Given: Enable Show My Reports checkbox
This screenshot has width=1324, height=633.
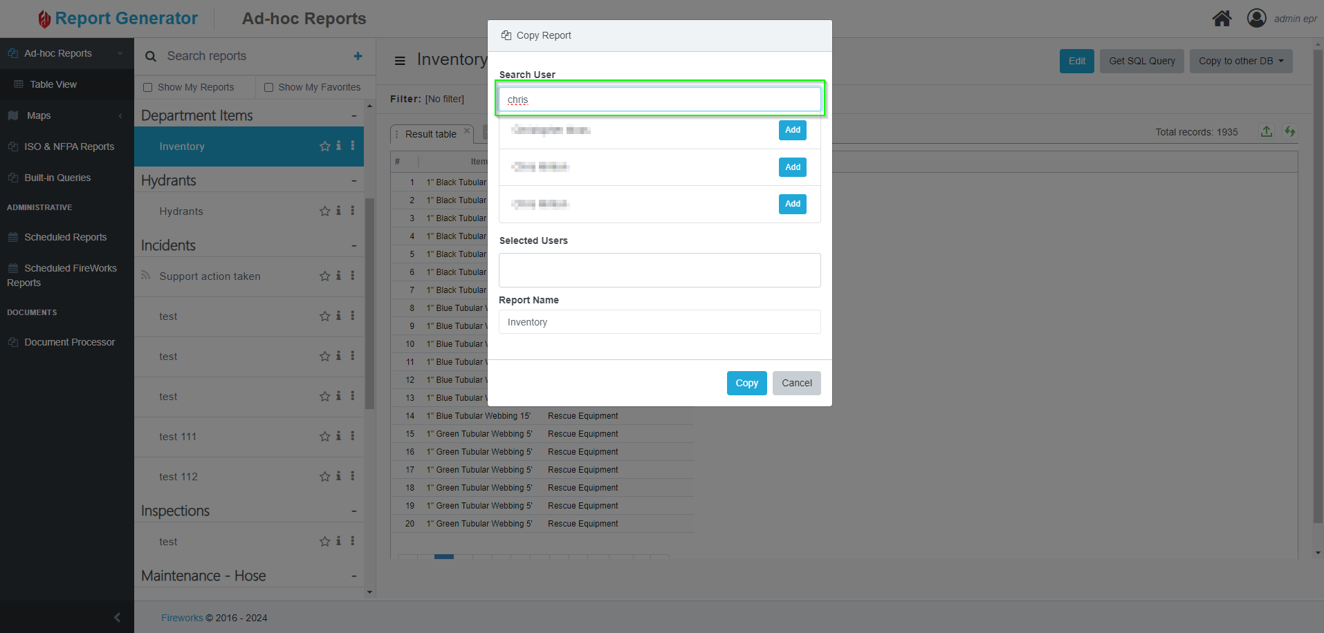Looking at the screenshot, I should tap(147, 87).
